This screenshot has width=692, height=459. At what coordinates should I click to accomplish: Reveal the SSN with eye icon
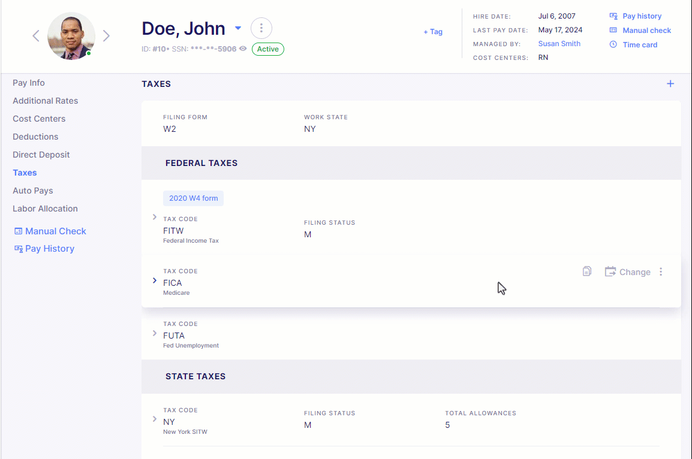click(243, 49)
